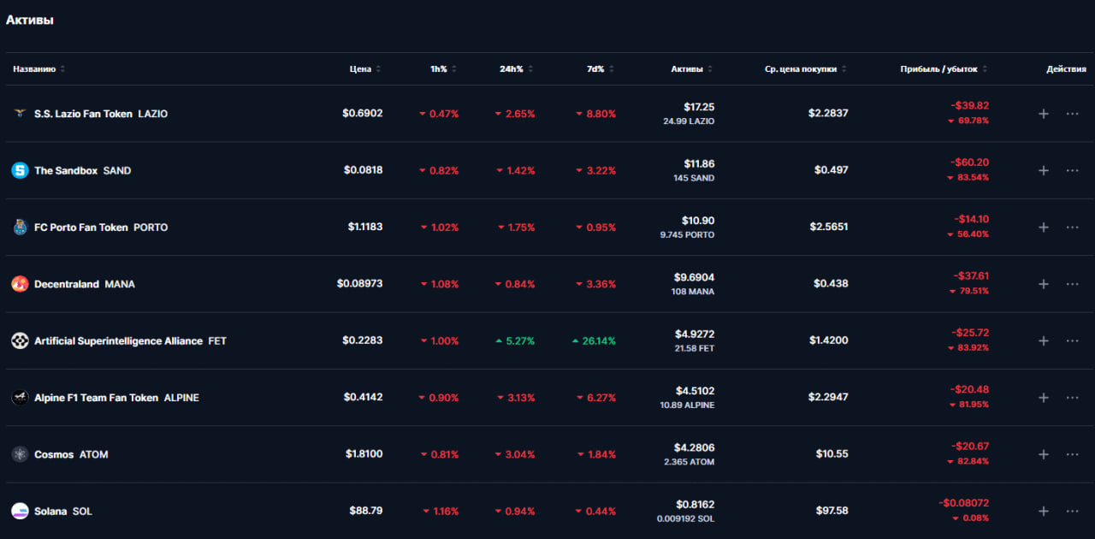The height and width of the screenshot is (539, 1095).
Task: Sort by Ср. цена покупки column
Action: pyautogui.click(x=806, y=68)
